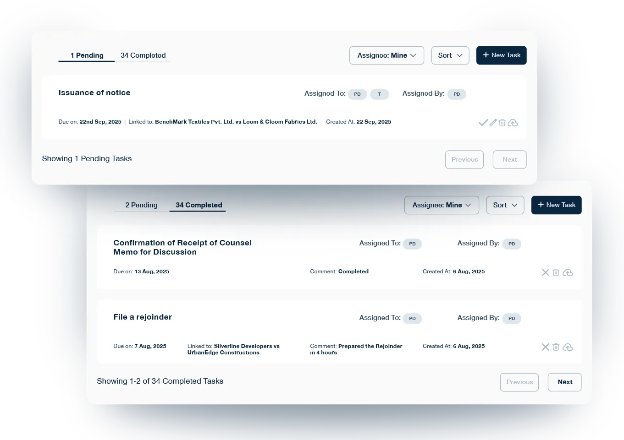Open the top 'Assignee: Mine' dropdown

(387, 55)
